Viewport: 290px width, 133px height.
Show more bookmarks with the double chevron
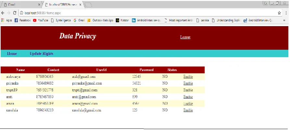pyautogui.click(x=284, y=20)
